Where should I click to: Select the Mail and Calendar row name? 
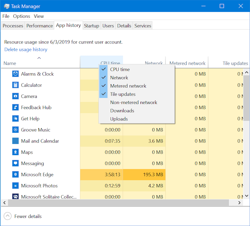click(40, 141)
